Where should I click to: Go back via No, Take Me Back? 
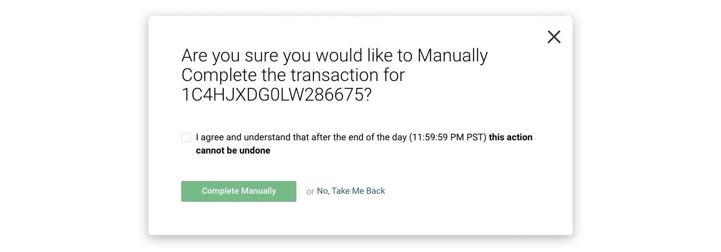[351, 191]
